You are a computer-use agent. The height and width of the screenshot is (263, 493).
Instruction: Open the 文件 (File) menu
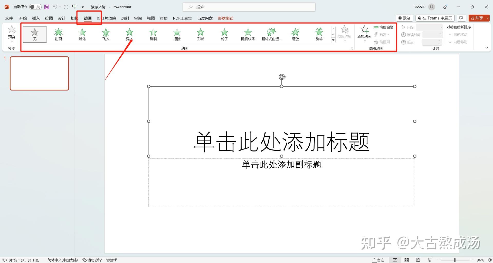coord(9,18)
